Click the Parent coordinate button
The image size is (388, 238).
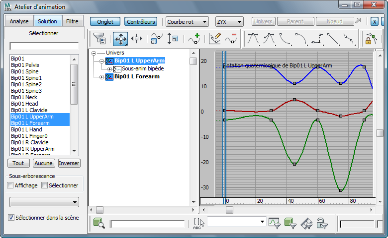coord(295,21)
